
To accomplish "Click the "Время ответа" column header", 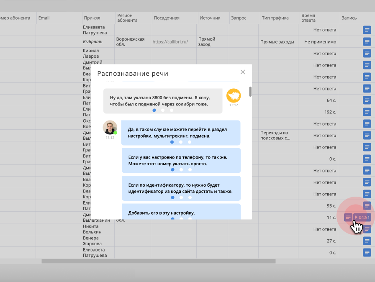I will click(308, 18).
